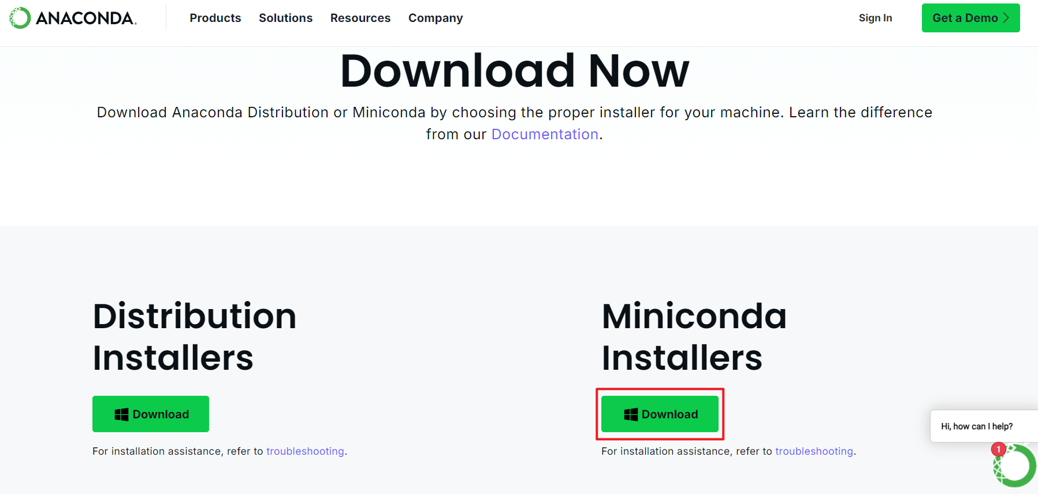Open the Anaconda chat assistant icon

(1014, 465)
